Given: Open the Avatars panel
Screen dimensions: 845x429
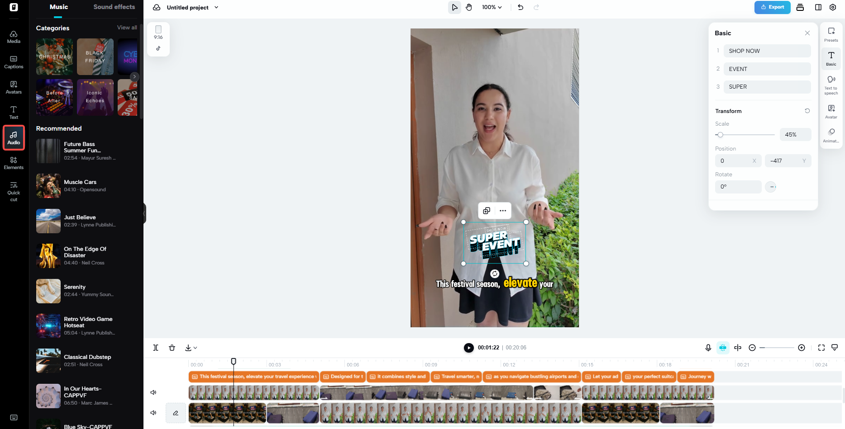Looking at the screenshot, I should click(14, 88).
